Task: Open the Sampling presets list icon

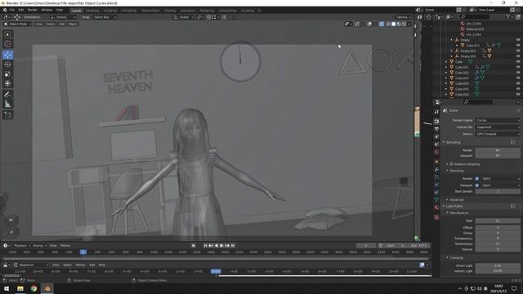Action: (x=512, y=142)
